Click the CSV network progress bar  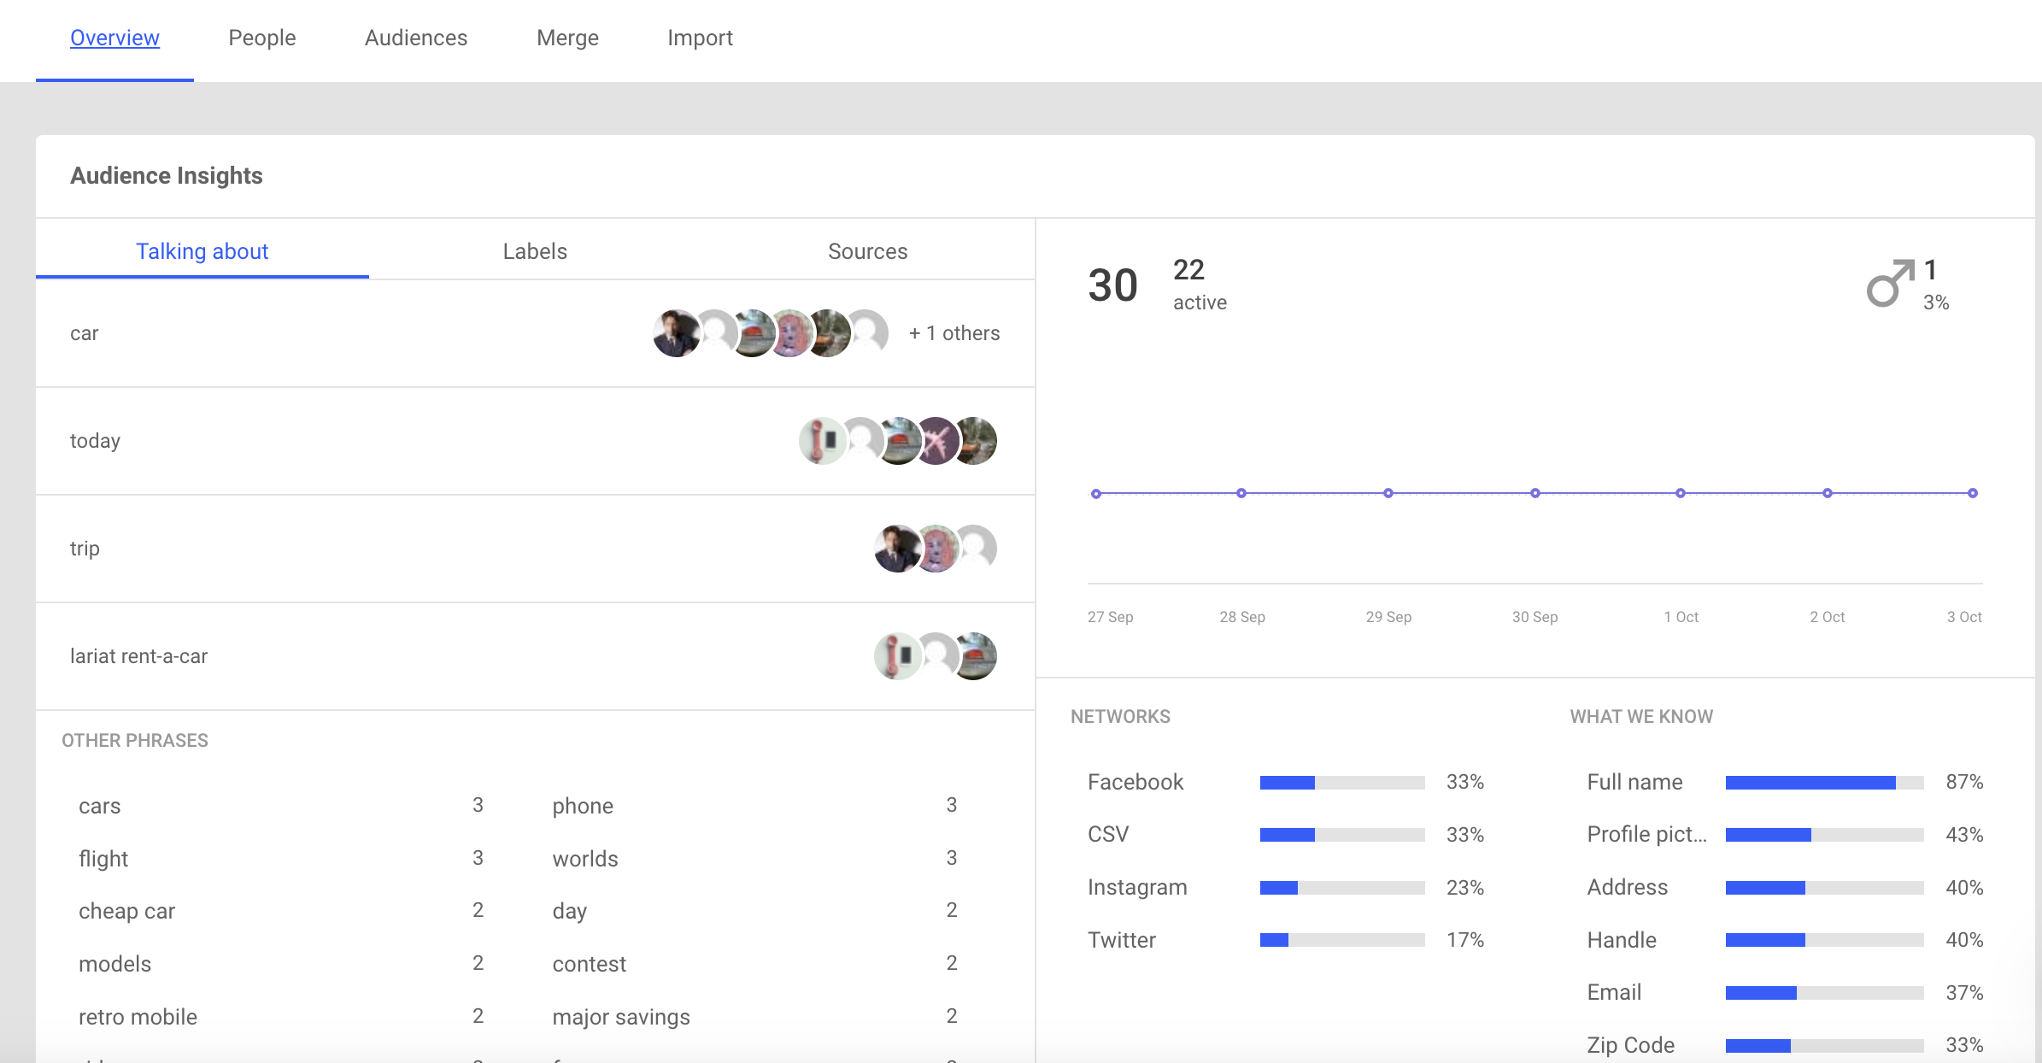1342,835
